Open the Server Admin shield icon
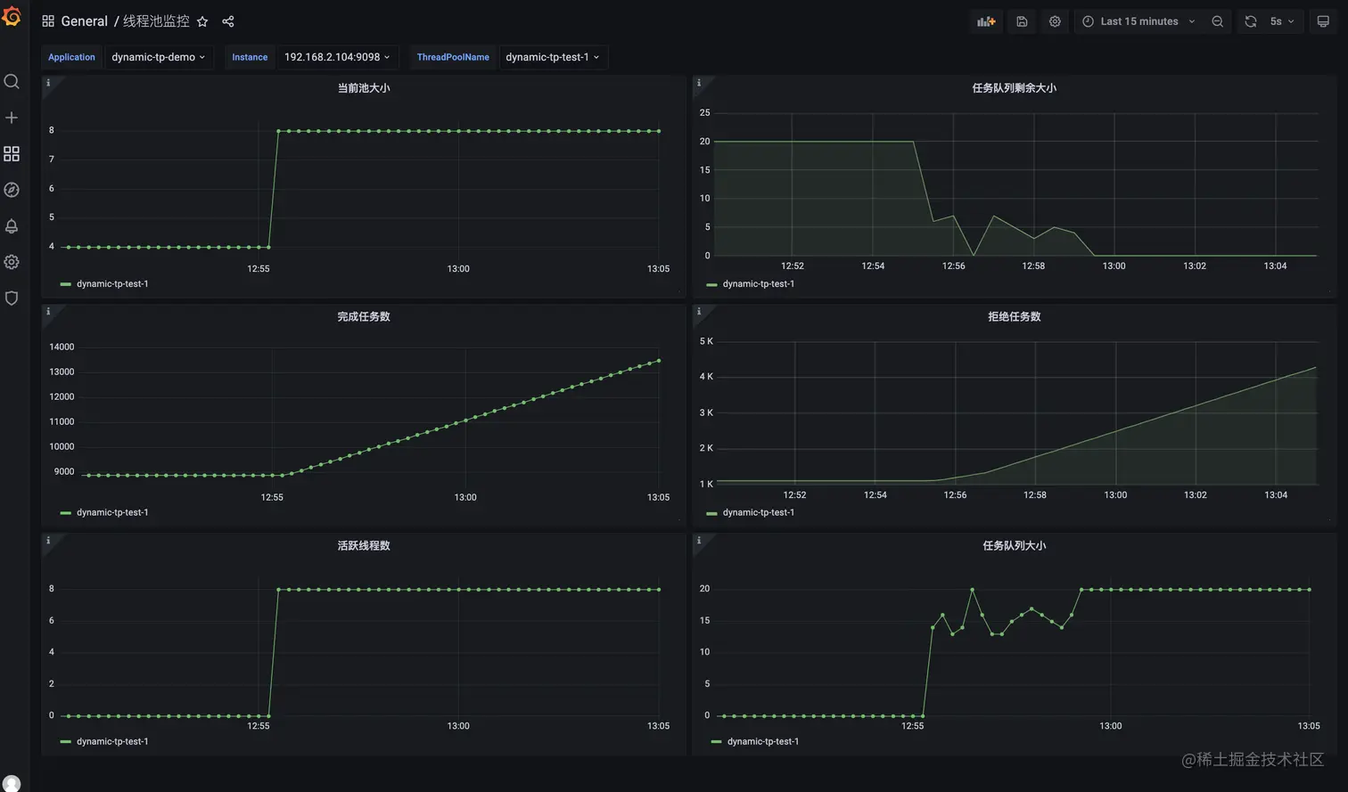 (12, 298)
